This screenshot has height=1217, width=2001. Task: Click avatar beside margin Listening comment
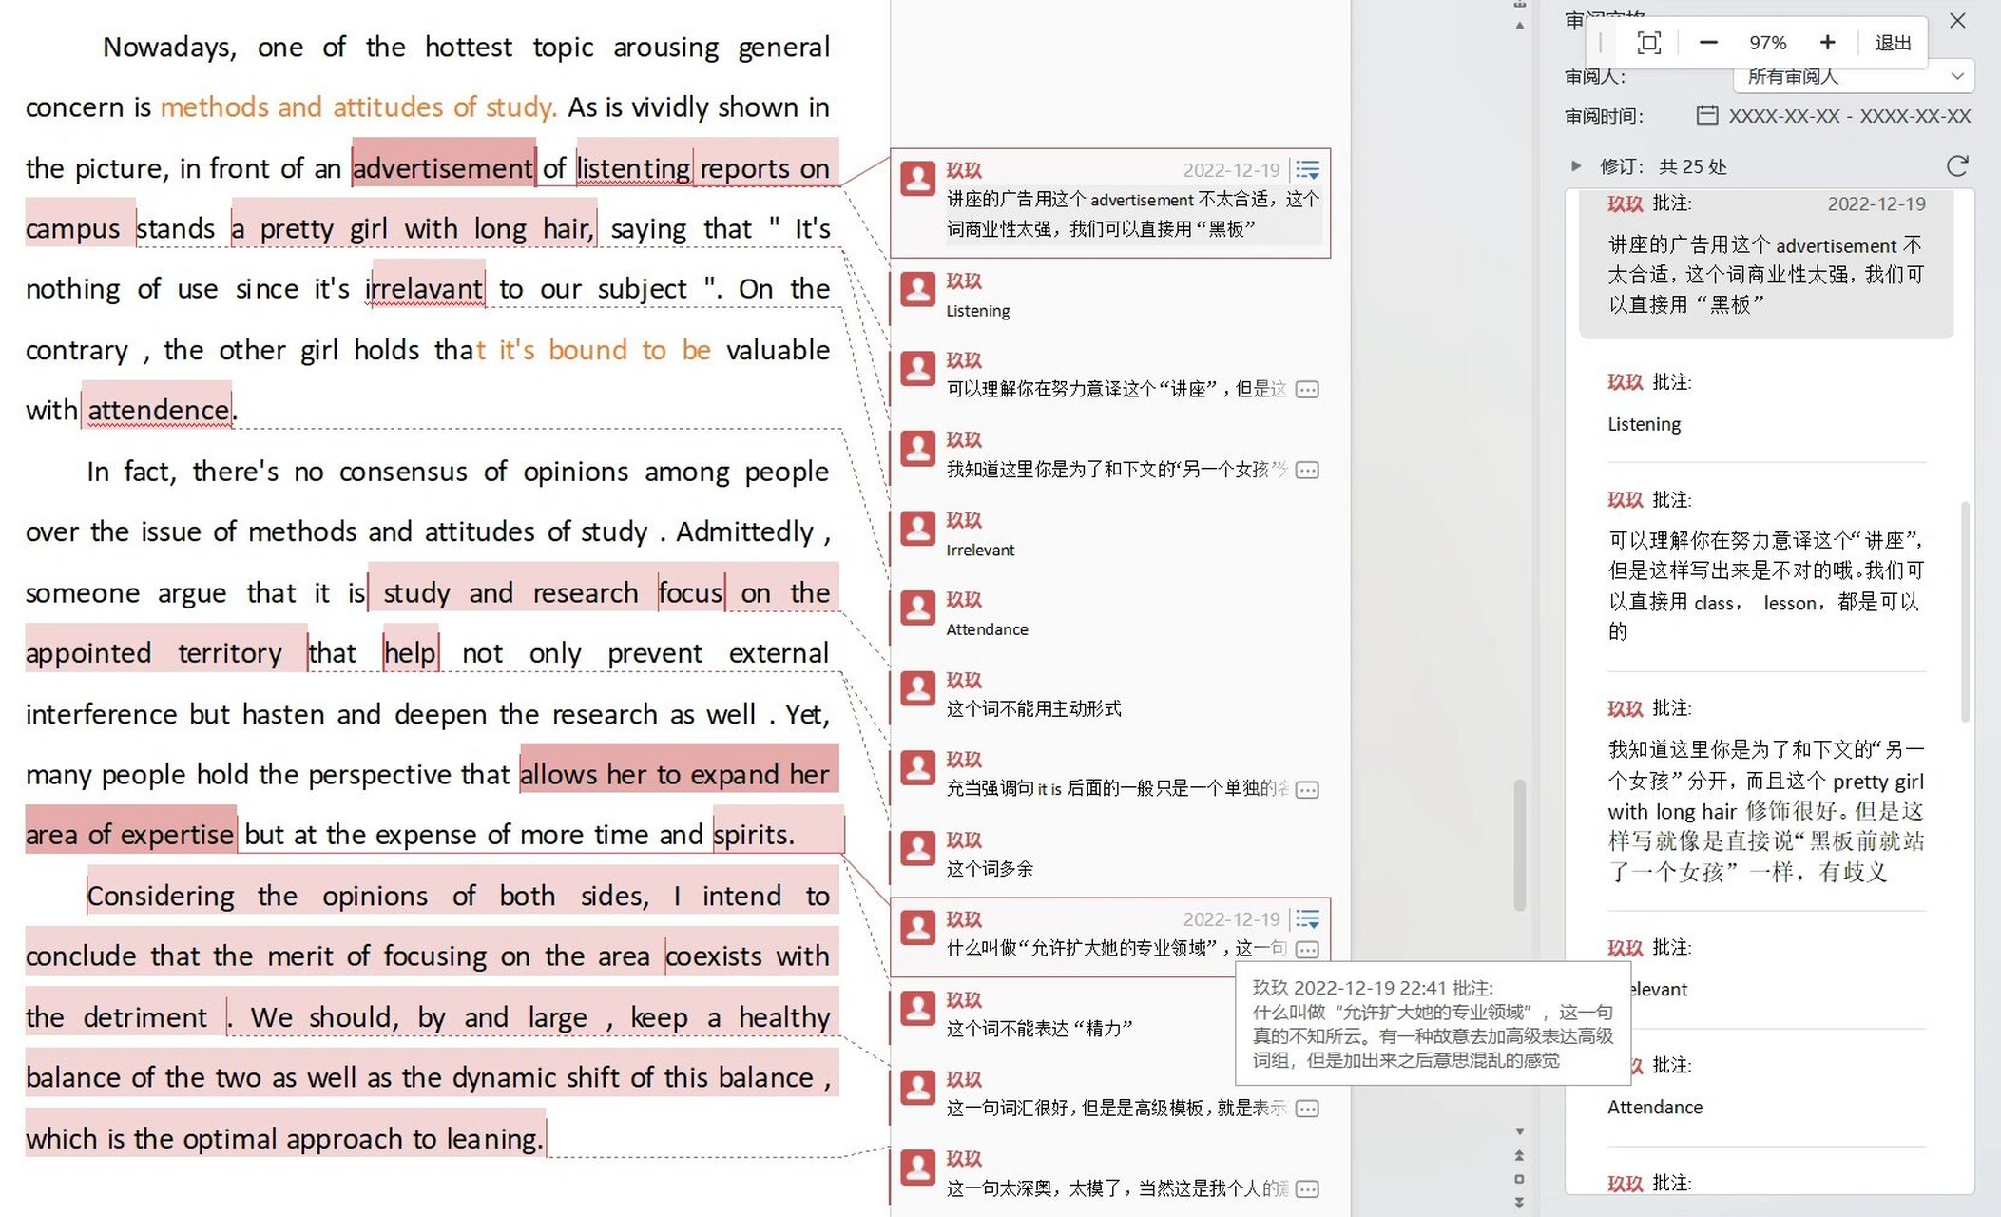pyautogui.click(x=918, y=289)
